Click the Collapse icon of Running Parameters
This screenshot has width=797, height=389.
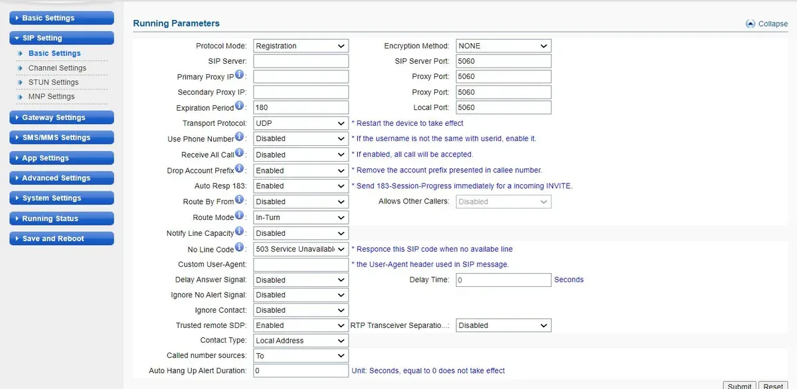coord(751,23)
